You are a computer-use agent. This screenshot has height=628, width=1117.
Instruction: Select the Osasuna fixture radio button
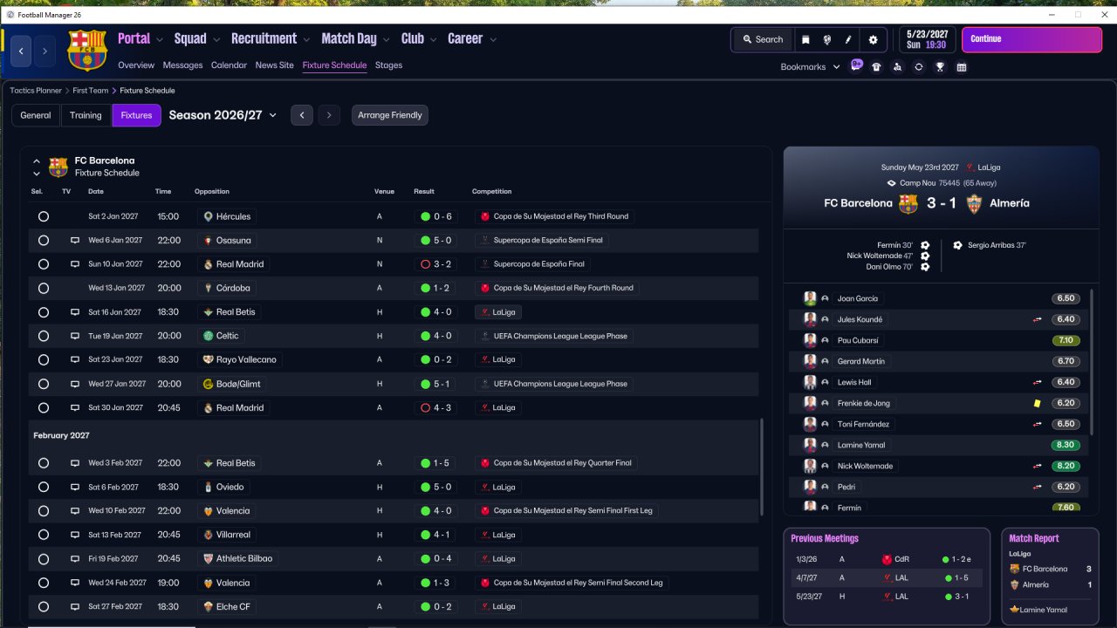44,240
